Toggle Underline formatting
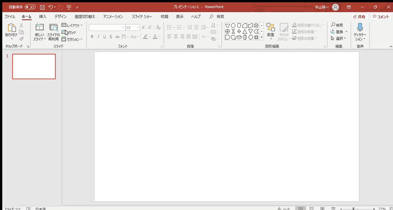393x210 pixels. click(x=104, y=37)
